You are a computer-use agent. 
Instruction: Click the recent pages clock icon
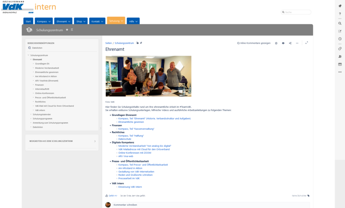340,39
